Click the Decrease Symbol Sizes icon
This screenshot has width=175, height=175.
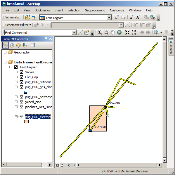tap(117, 18)
